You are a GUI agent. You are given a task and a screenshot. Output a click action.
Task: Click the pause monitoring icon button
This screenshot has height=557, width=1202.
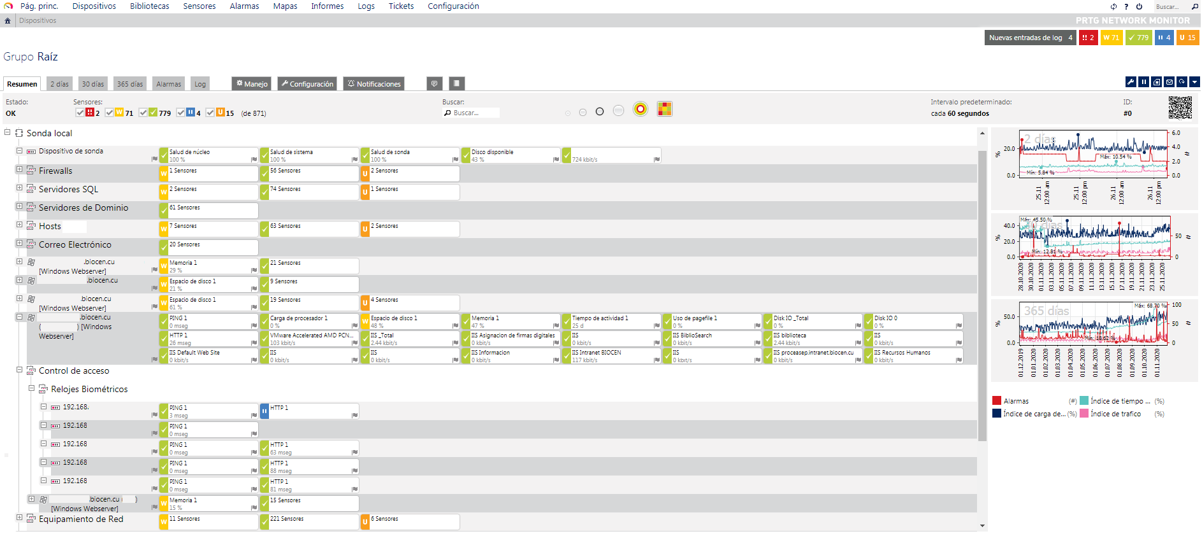pyautogui.click(x=1143, y=82)
